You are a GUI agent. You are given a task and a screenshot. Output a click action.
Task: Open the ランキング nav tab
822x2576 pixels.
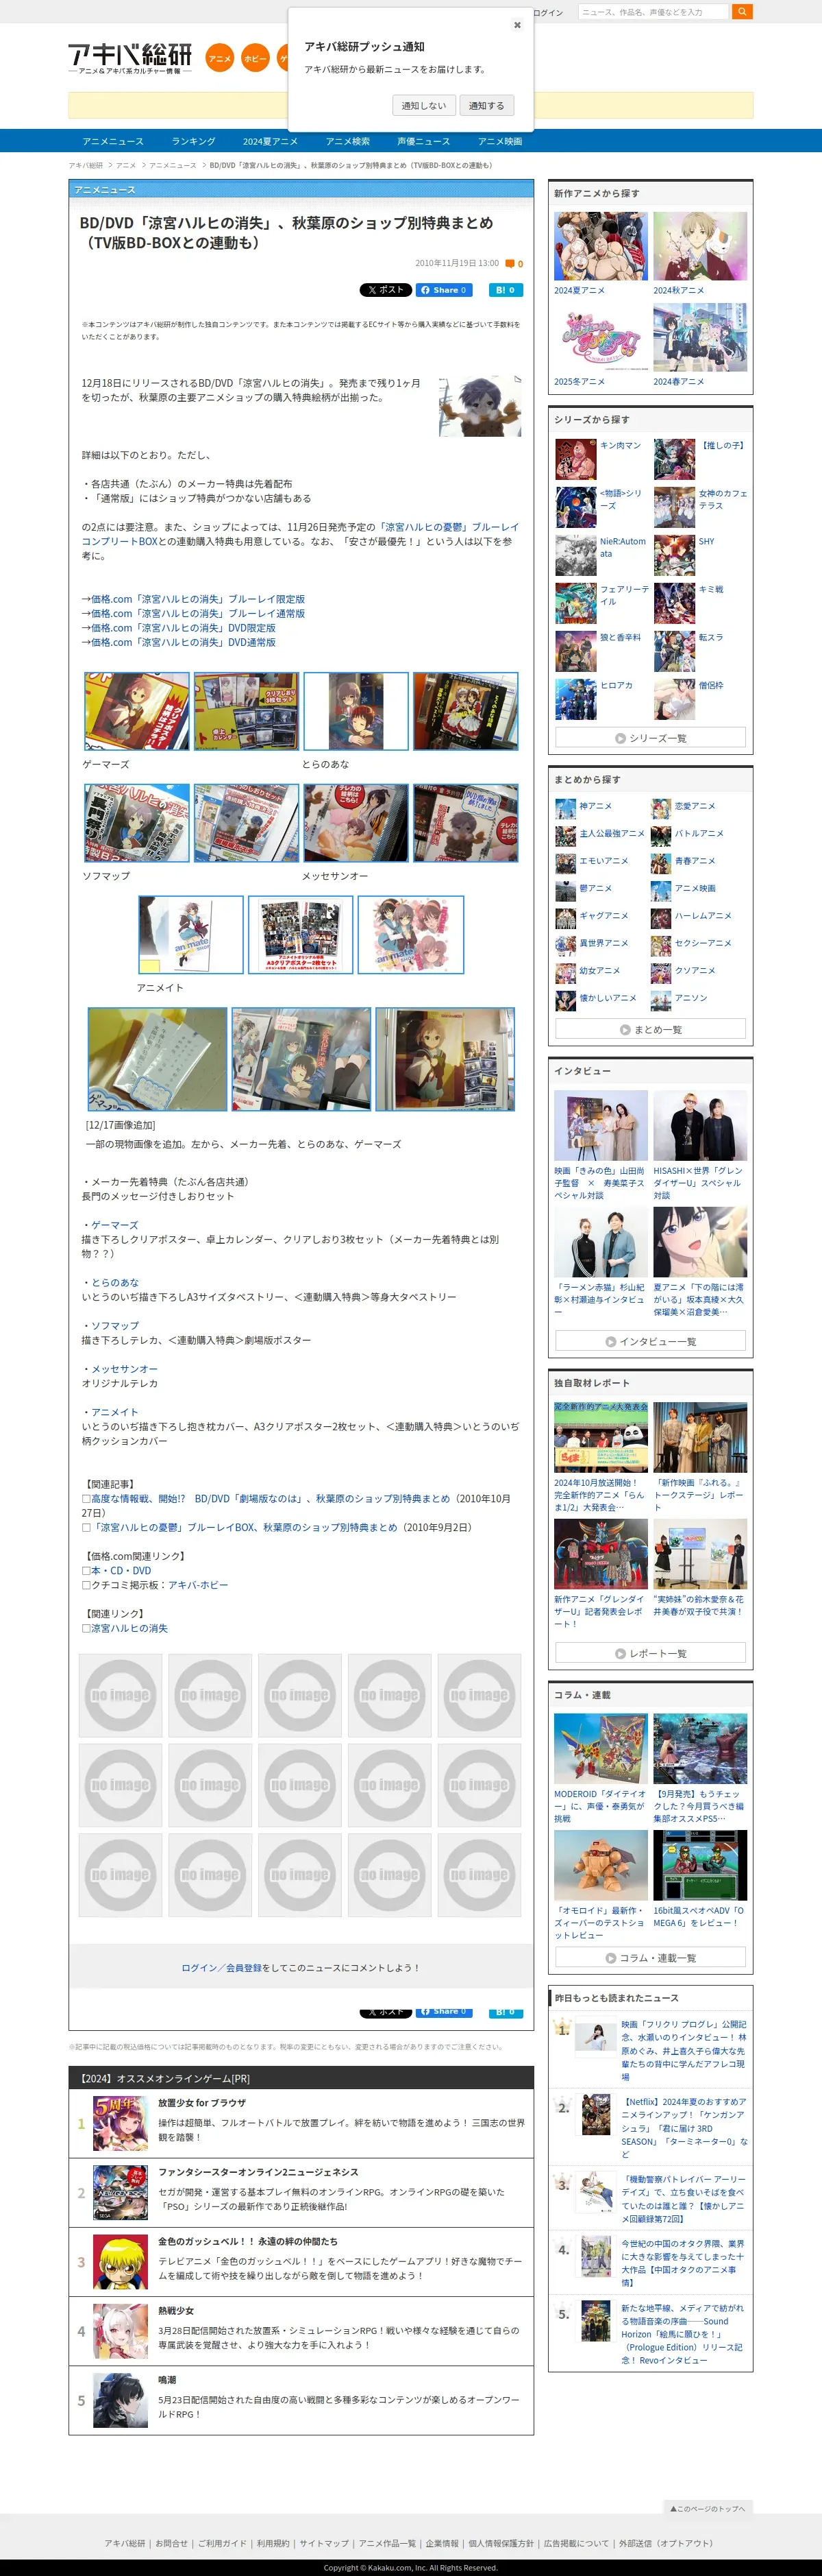(192, 141)
